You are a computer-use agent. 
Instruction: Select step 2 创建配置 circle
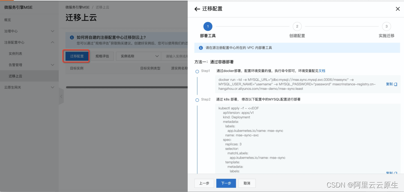pyautogui.click(x=297, y=26)
